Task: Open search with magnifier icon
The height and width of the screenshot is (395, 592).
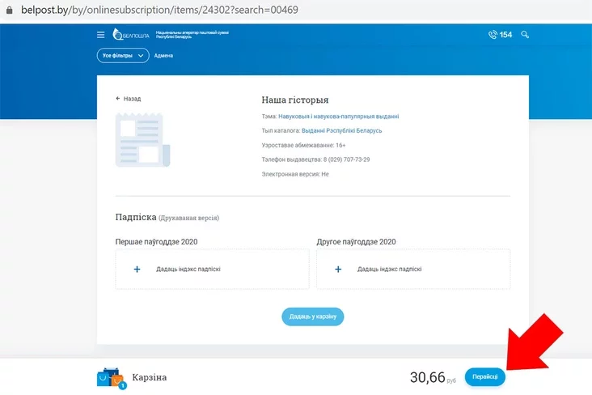Action: 526,35
